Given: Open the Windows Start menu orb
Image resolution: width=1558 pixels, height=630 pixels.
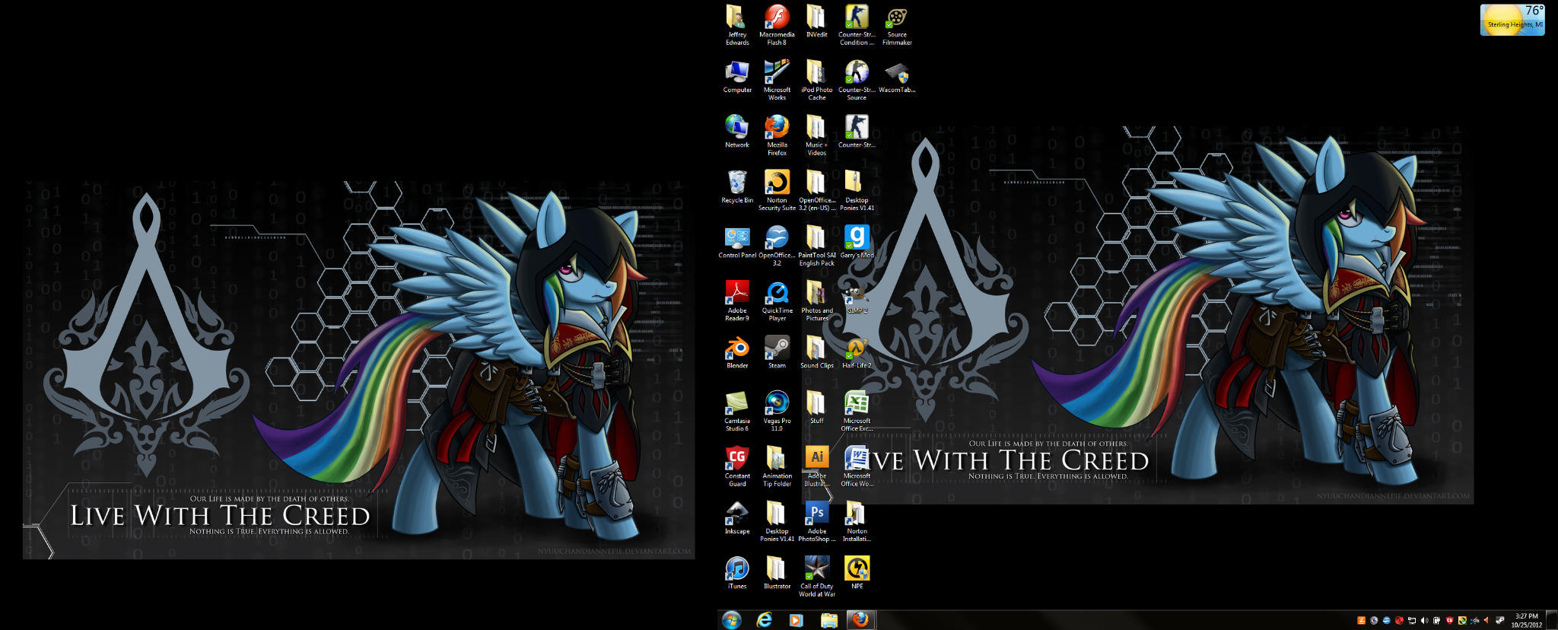Looking at the screenshot, I should (732, 620).
